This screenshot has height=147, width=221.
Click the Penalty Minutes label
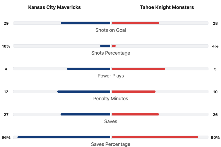click(111, 99)
